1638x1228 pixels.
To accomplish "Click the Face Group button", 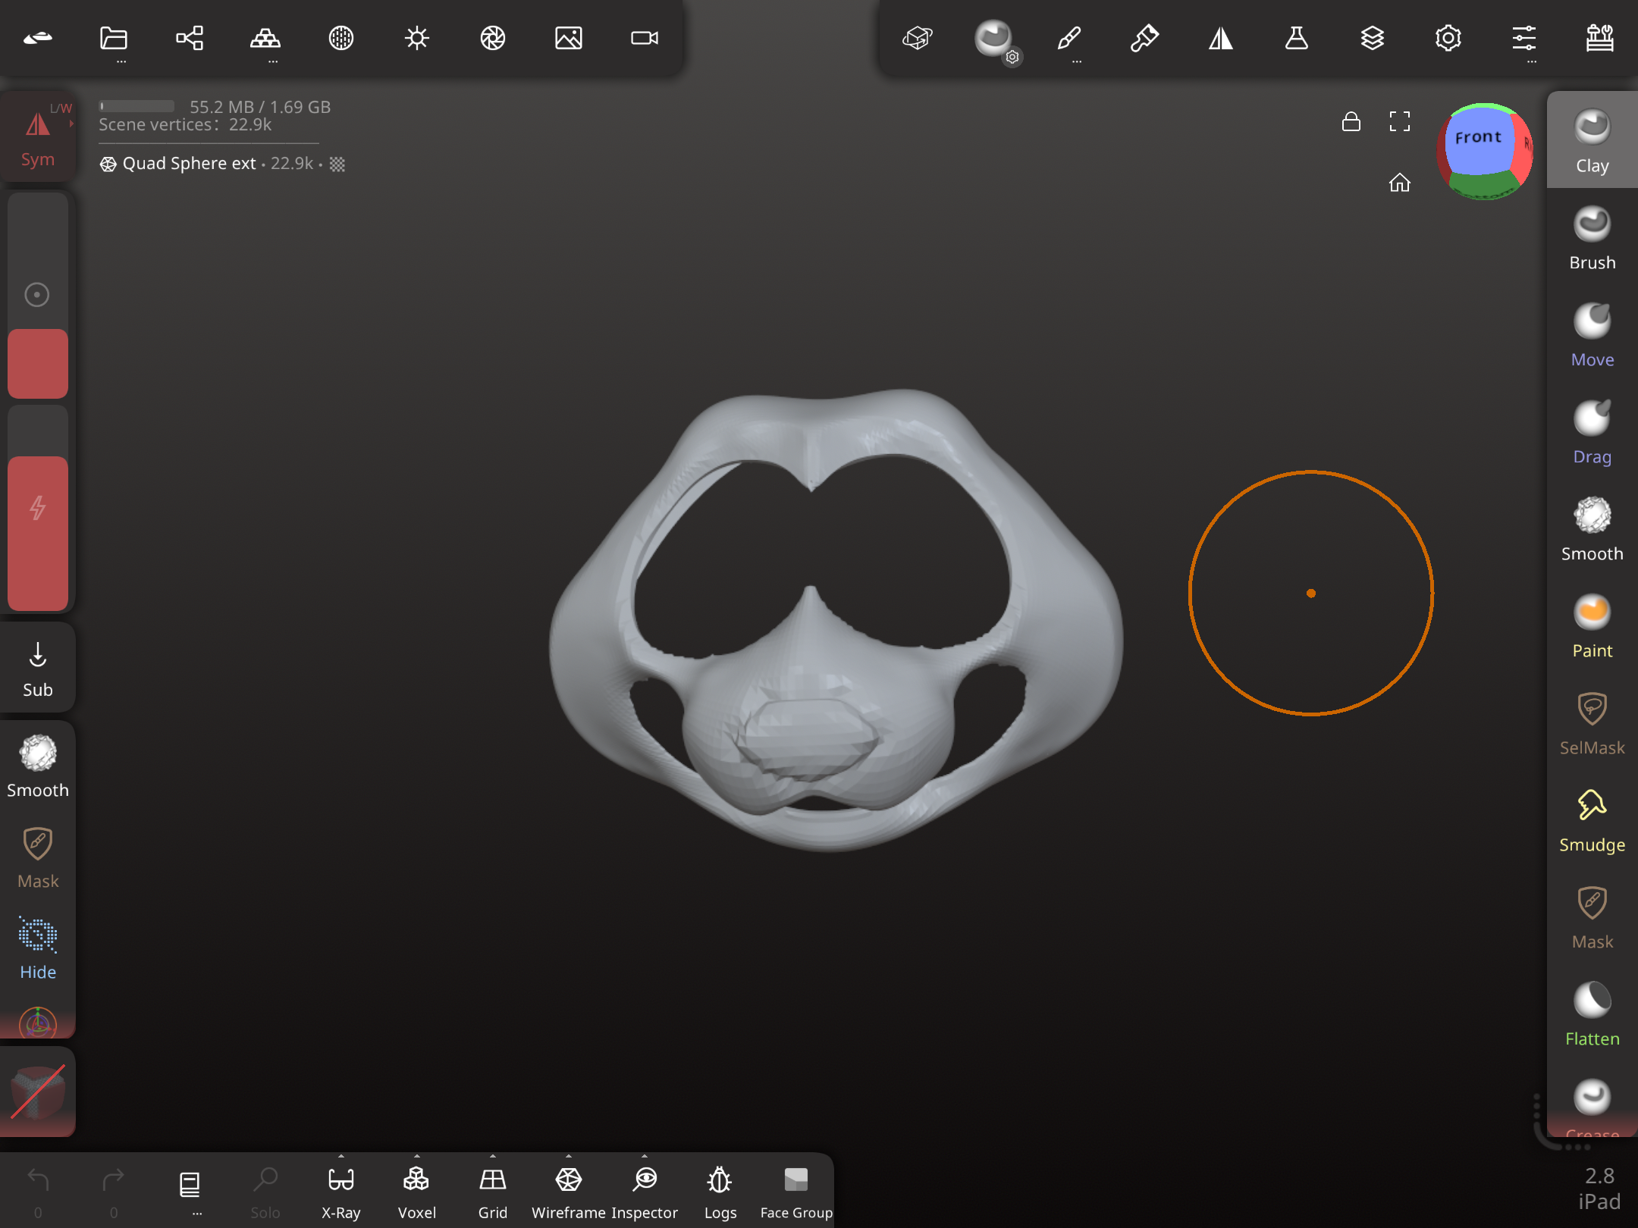I will [796, 1192].
